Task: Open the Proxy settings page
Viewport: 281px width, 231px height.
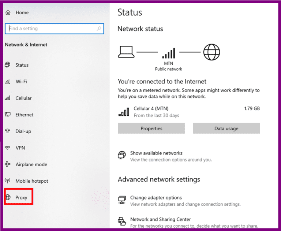Action: tap(21, 198)
